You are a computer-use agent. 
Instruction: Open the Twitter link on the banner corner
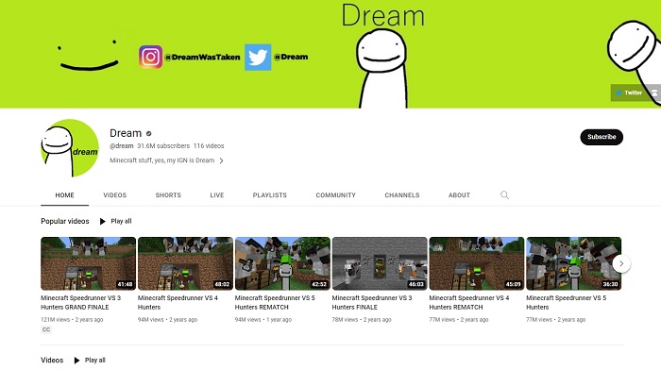[629, 92]
